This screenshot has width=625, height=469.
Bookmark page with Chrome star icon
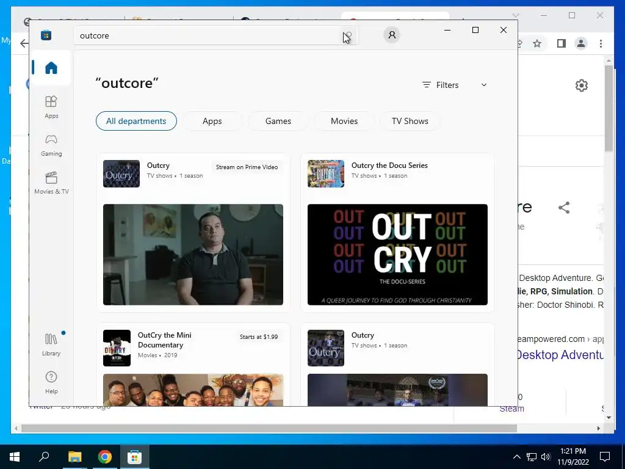tap(537, 43)
